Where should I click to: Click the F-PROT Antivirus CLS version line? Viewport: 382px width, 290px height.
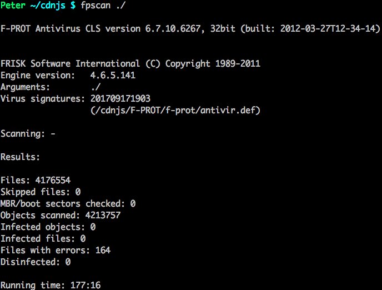[x=190, y=29]
